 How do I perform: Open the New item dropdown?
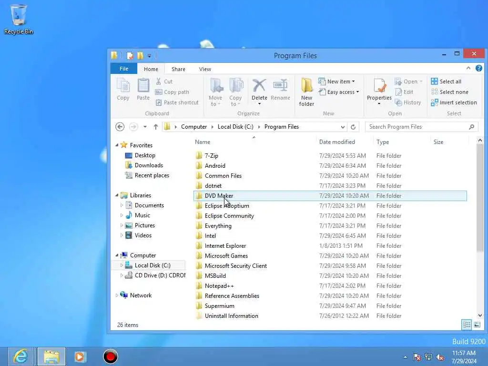[337, 81]
